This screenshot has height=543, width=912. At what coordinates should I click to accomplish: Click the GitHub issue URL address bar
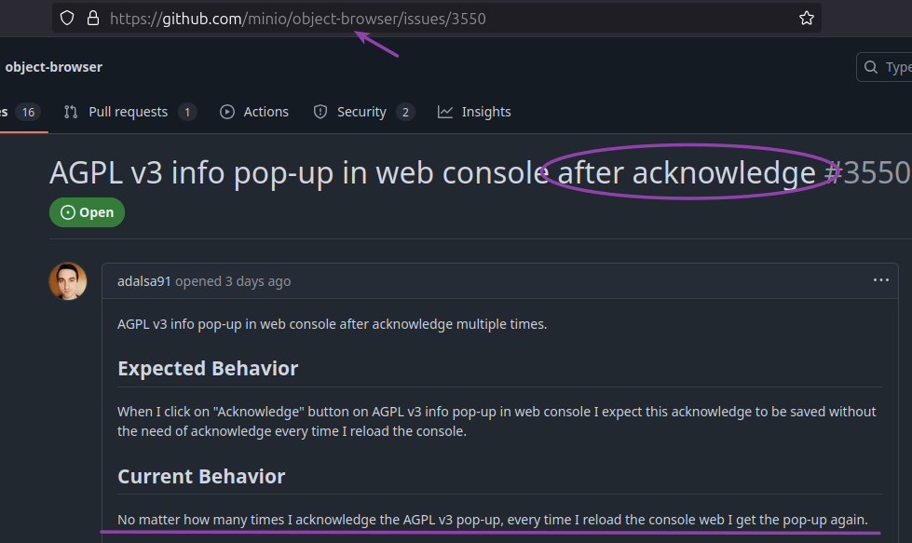(x=436, y=18)
